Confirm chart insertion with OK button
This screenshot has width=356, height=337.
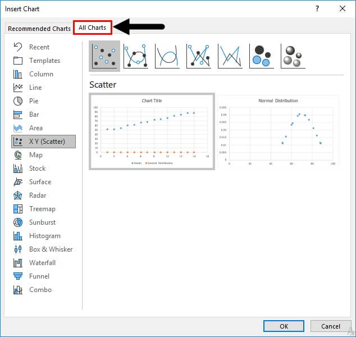click(x=284, y=326)
